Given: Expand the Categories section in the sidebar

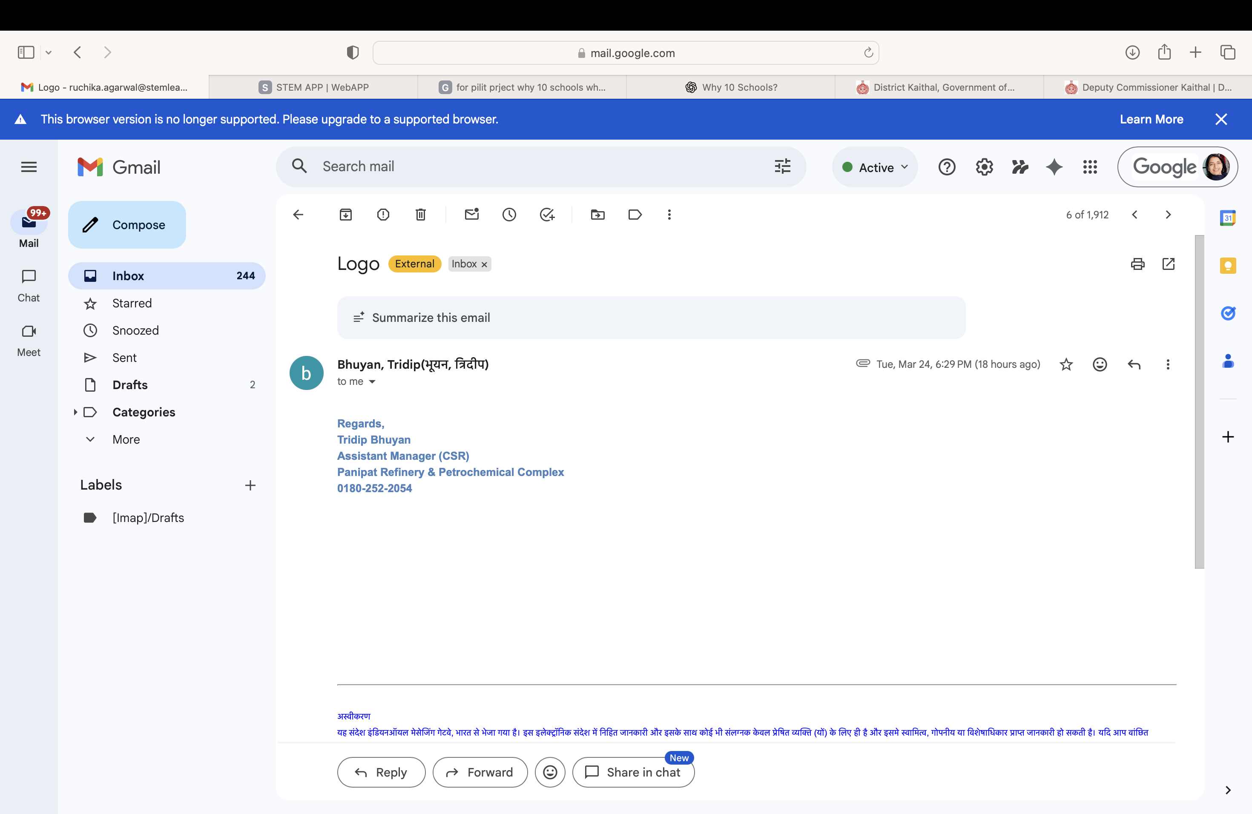Looking at the screenshot, I should pos(75,412).
